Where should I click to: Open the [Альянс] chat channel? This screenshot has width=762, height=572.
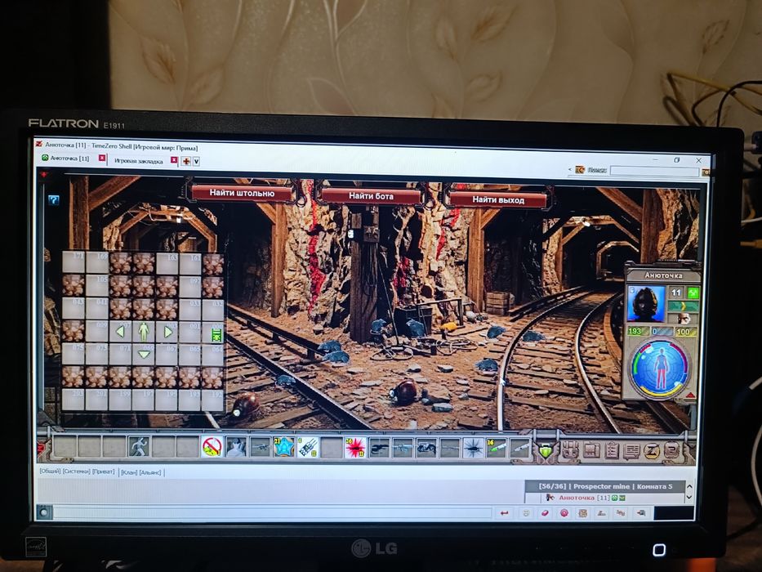tap(150, 471)
